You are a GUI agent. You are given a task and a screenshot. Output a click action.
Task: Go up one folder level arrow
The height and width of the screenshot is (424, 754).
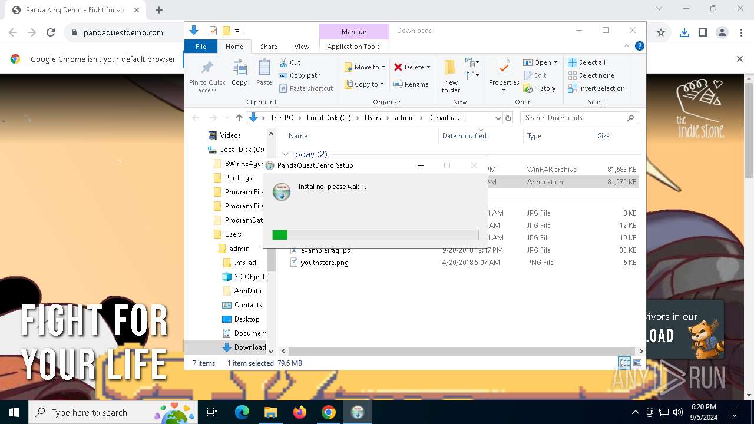[239, 118]
